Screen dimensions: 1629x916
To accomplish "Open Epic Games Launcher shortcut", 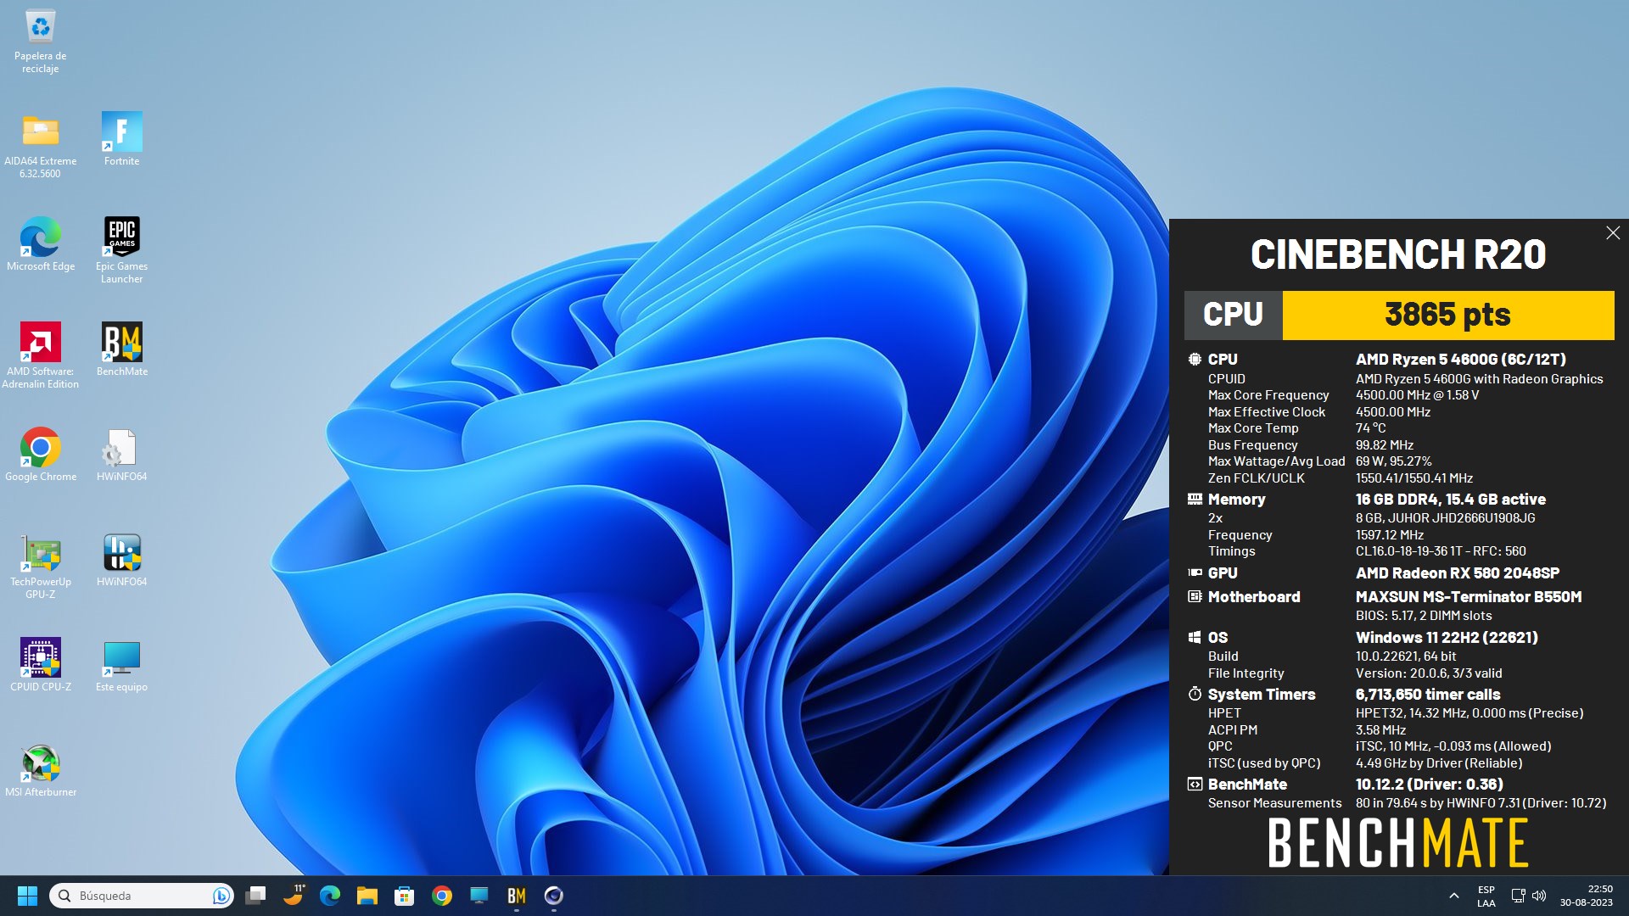I will (x=121, y=250).
